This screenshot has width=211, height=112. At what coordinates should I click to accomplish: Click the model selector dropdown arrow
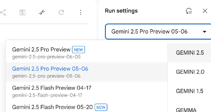coord(204,32)
